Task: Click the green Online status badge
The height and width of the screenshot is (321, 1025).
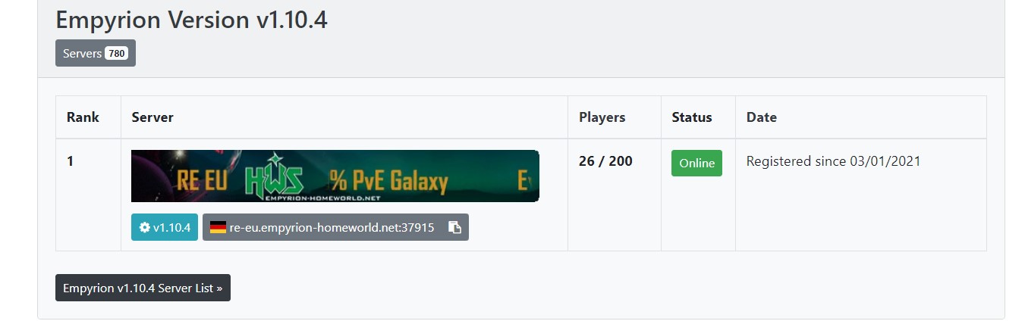Action: click(696, 163)
